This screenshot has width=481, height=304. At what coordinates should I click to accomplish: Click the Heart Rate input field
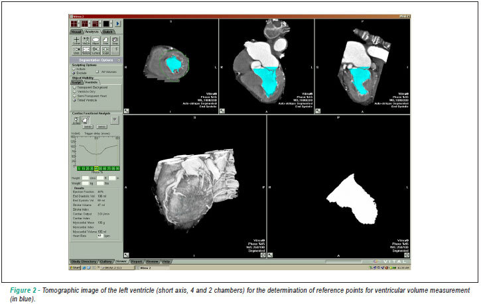pos(100,236)
